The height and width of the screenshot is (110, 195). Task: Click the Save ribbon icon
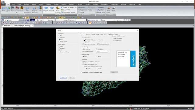click(13, 9)
